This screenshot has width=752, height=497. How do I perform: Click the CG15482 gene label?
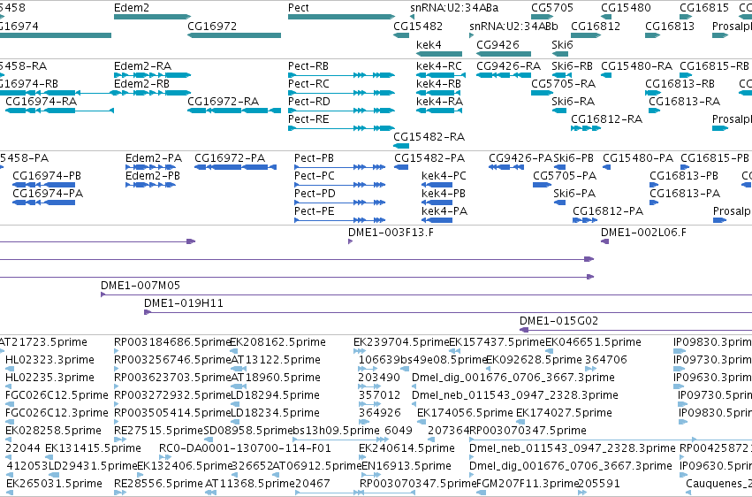(x=418, y=26)
